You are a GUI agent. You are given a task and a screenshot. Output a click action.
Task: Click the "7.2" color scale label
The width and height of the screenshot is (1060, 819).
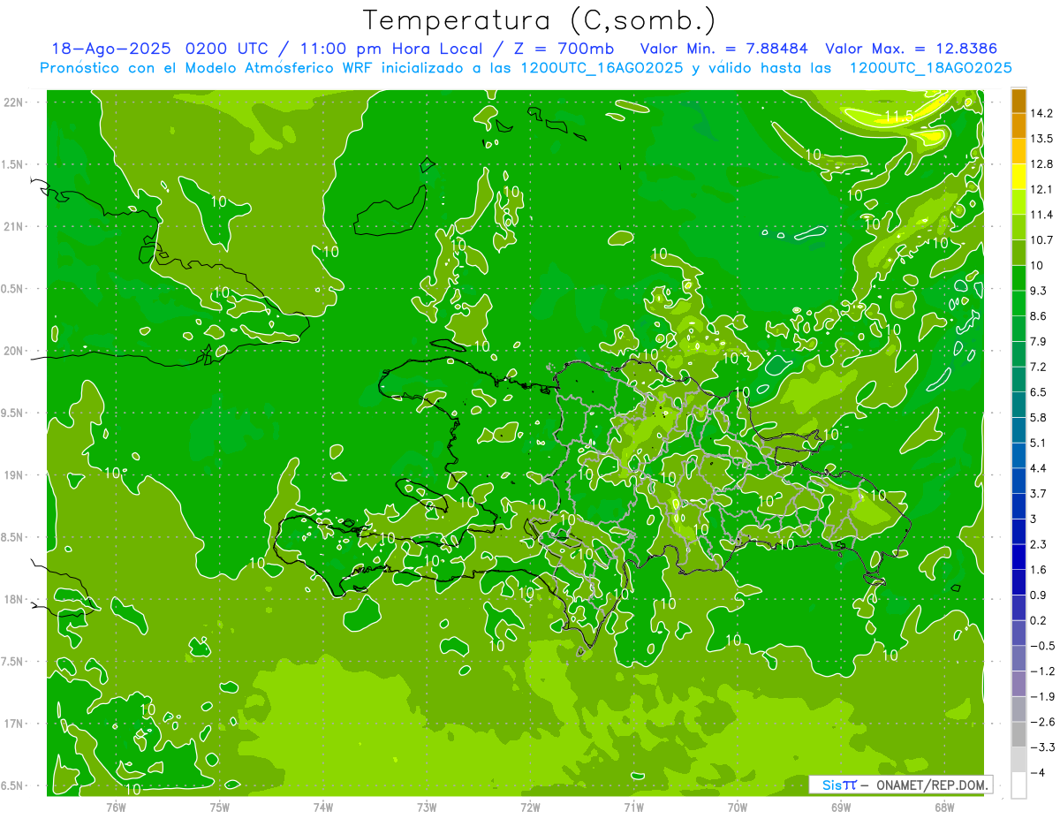pyautogui.click(x=1039, y=367)
